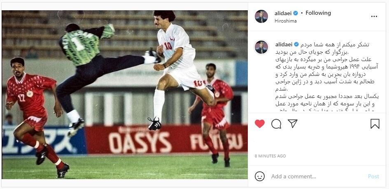The height and width of the screenshot is (189, 389).
Task: Click the verified badge in the header
Action: (x=296, y=13)
